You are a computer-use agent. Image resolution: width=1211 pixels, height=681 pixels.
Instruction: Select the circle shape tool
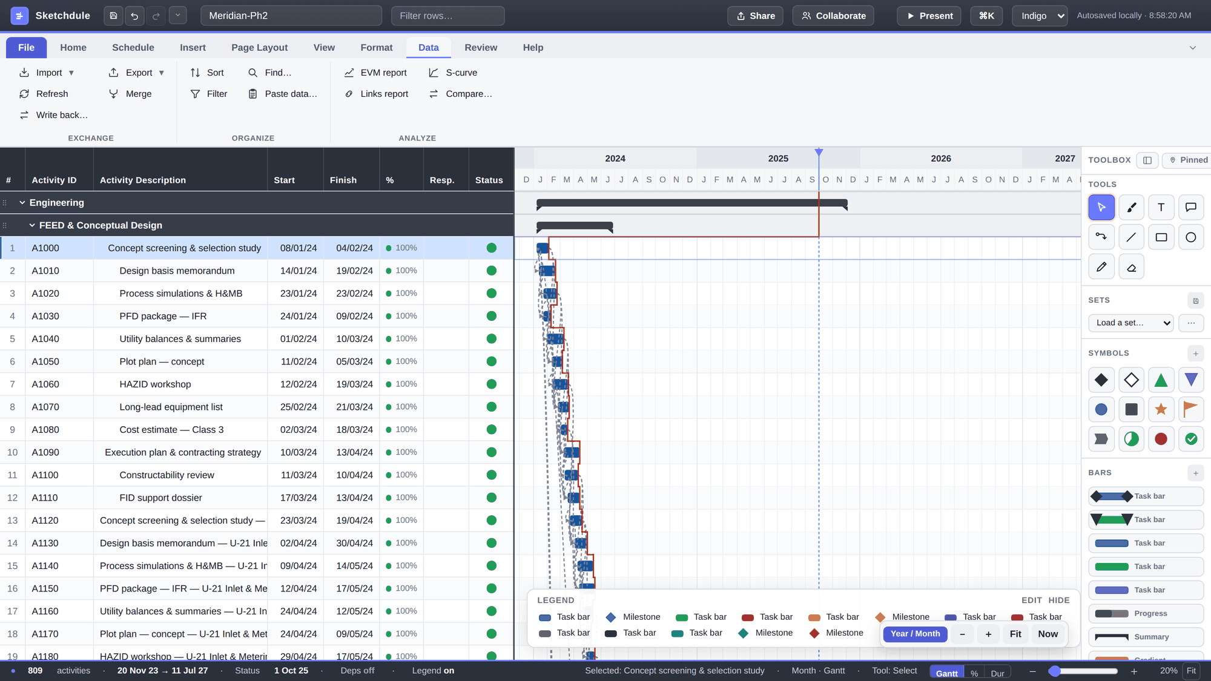1190,237
